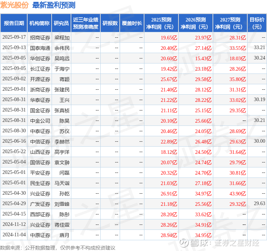Click the 研报数 column header
The width and height of the screenshot is (267, 251).
110,23
